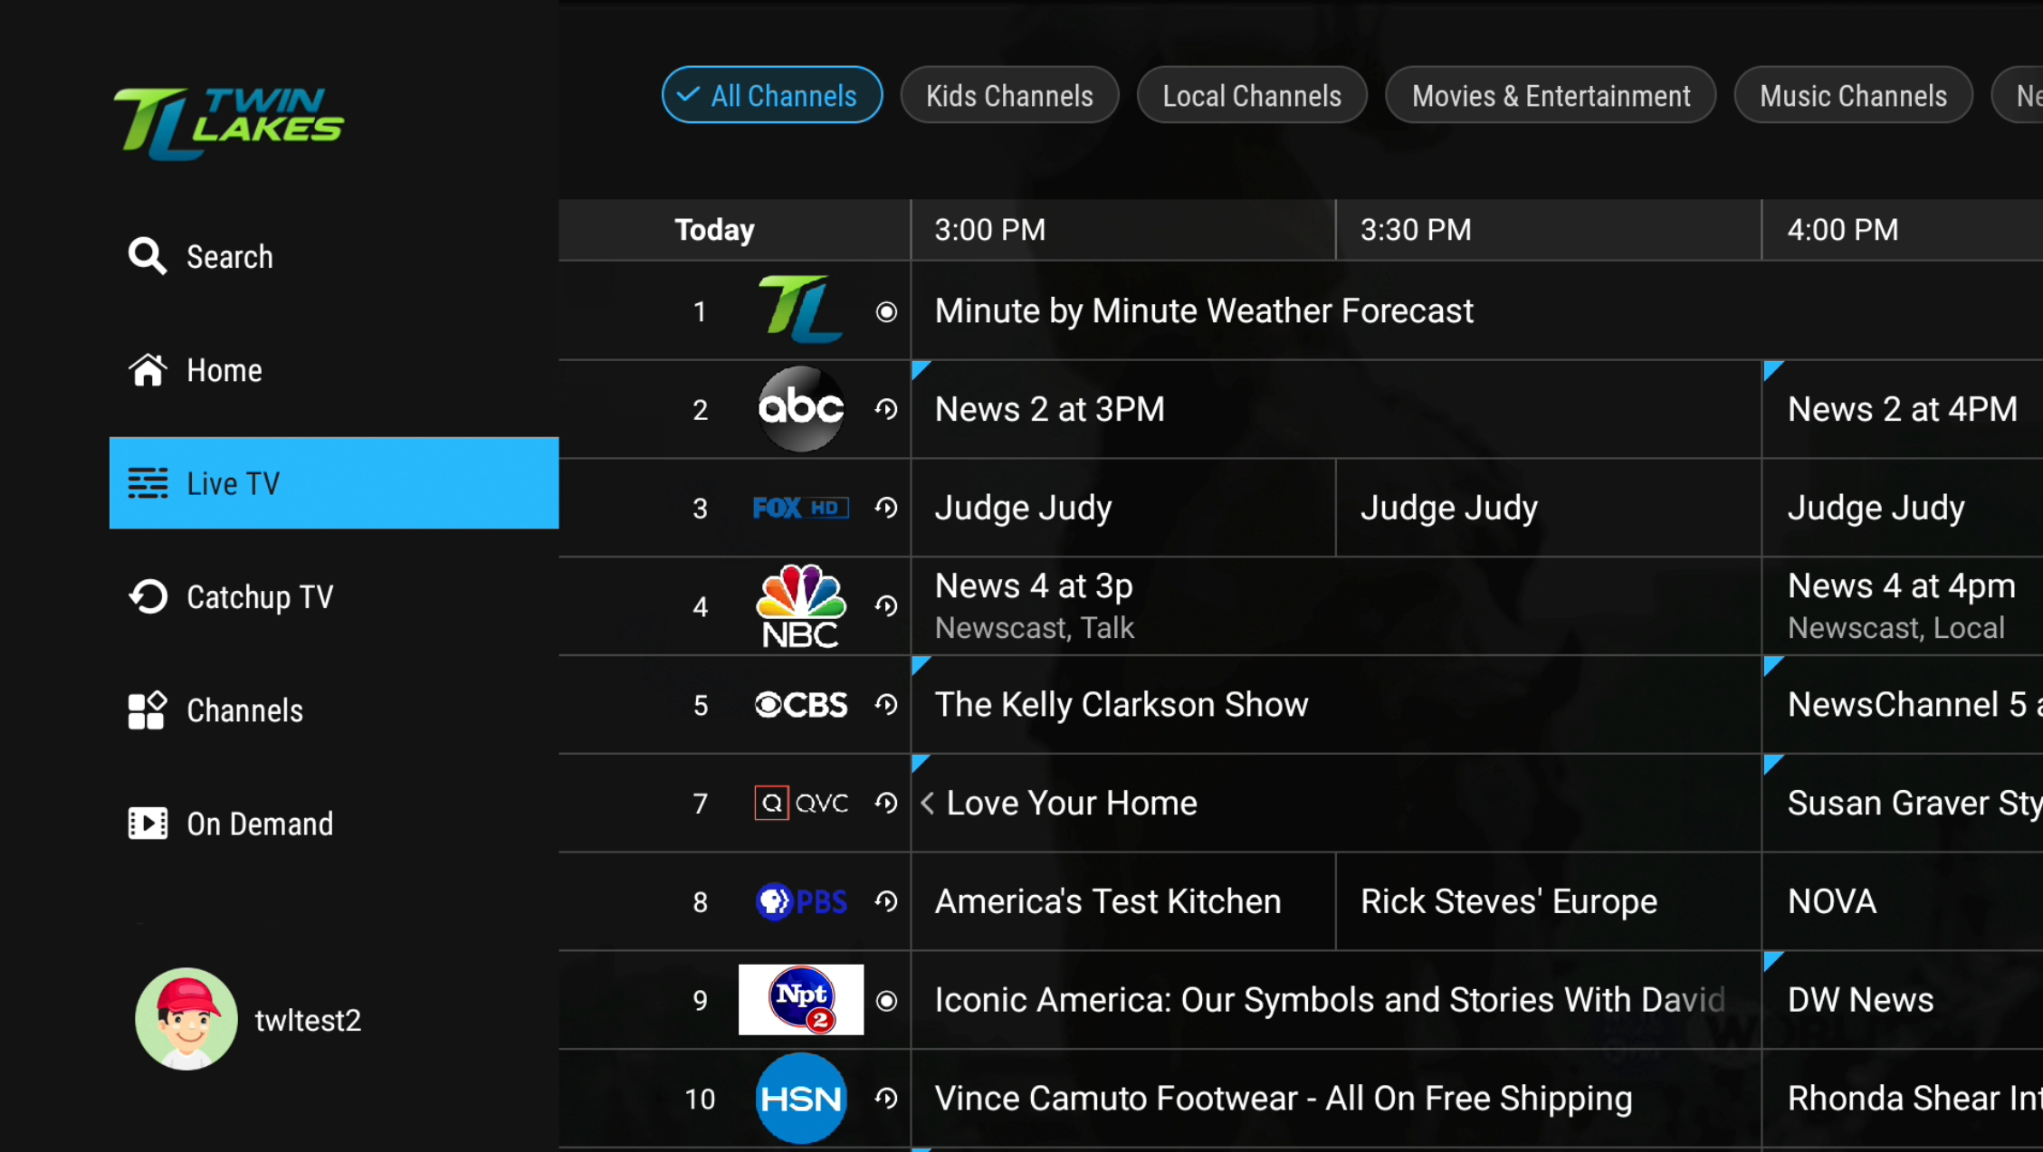Select NOVA on PBS
The width and height of the screenshot is (2043, 1152).
1903,901
